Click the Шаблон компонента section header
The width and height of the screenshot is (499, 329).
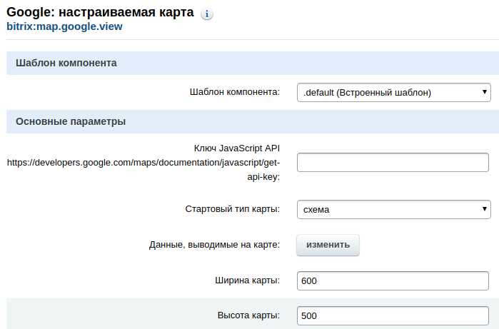(x=253, y=63)
